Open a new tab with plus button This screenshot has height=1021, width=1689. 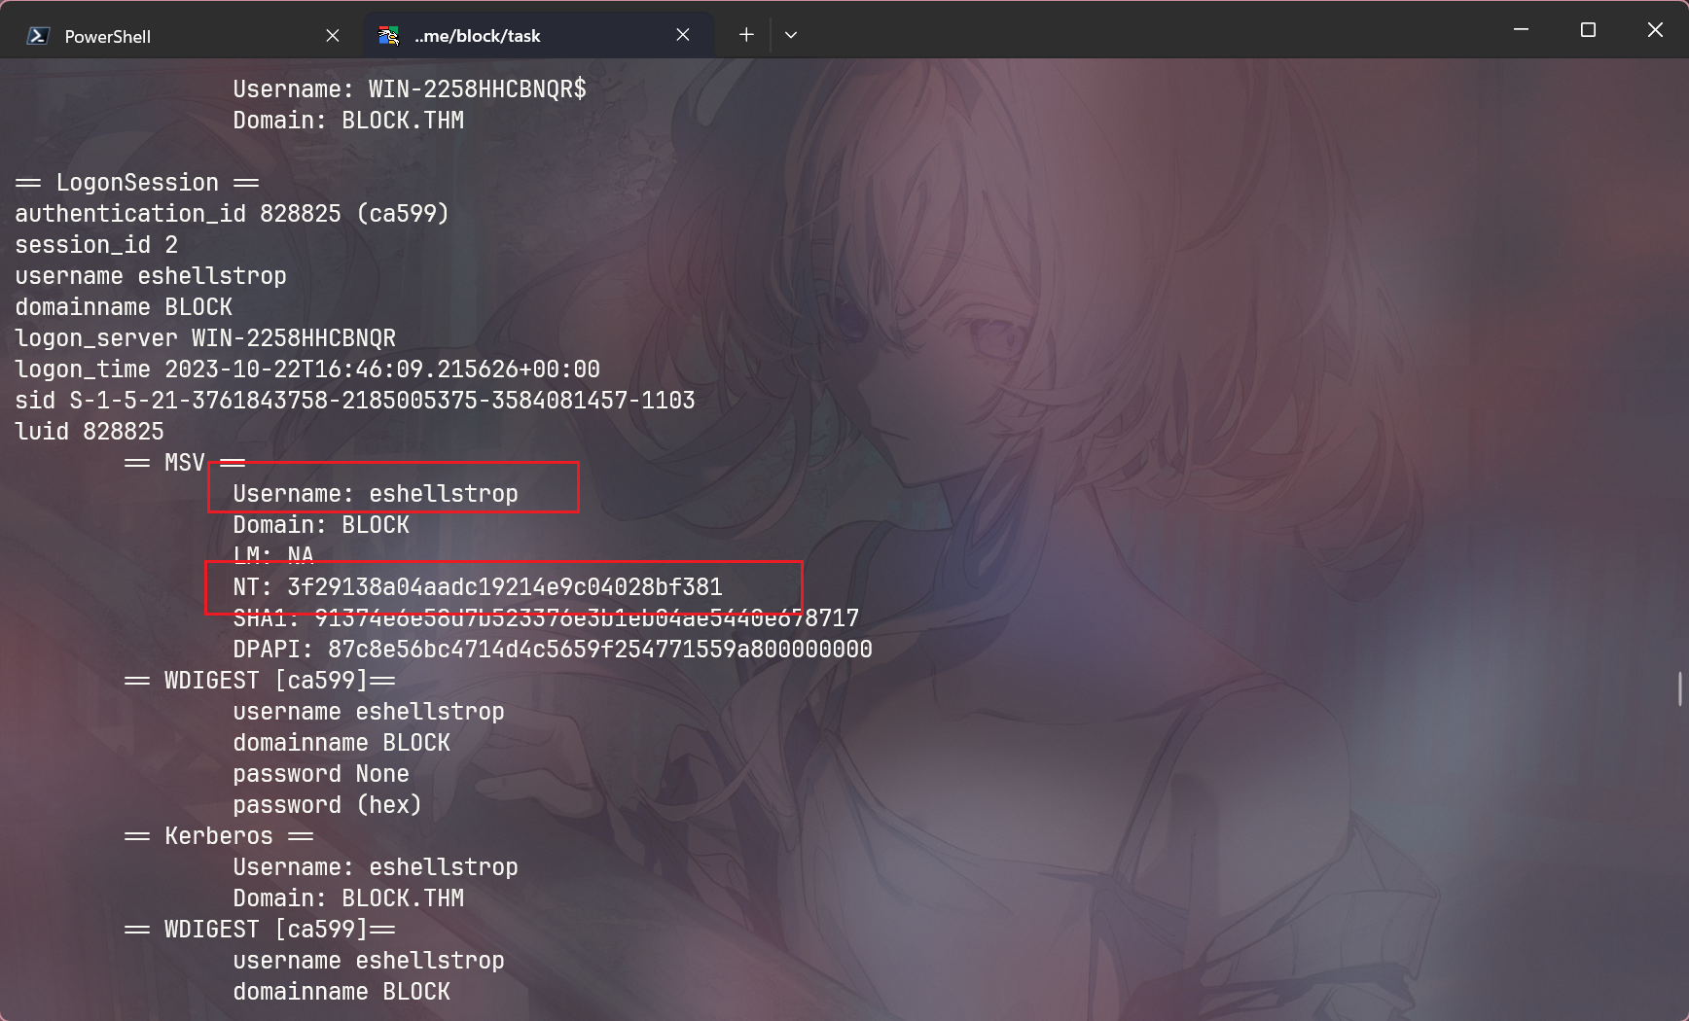pos(746,35)
